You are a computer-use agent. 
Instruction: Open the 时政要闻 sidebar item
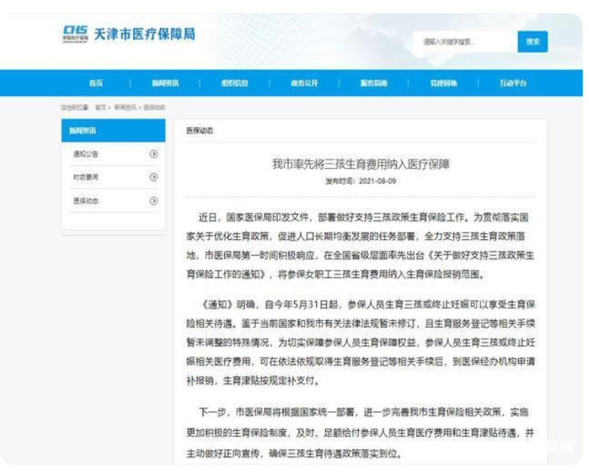click(86, 178)
